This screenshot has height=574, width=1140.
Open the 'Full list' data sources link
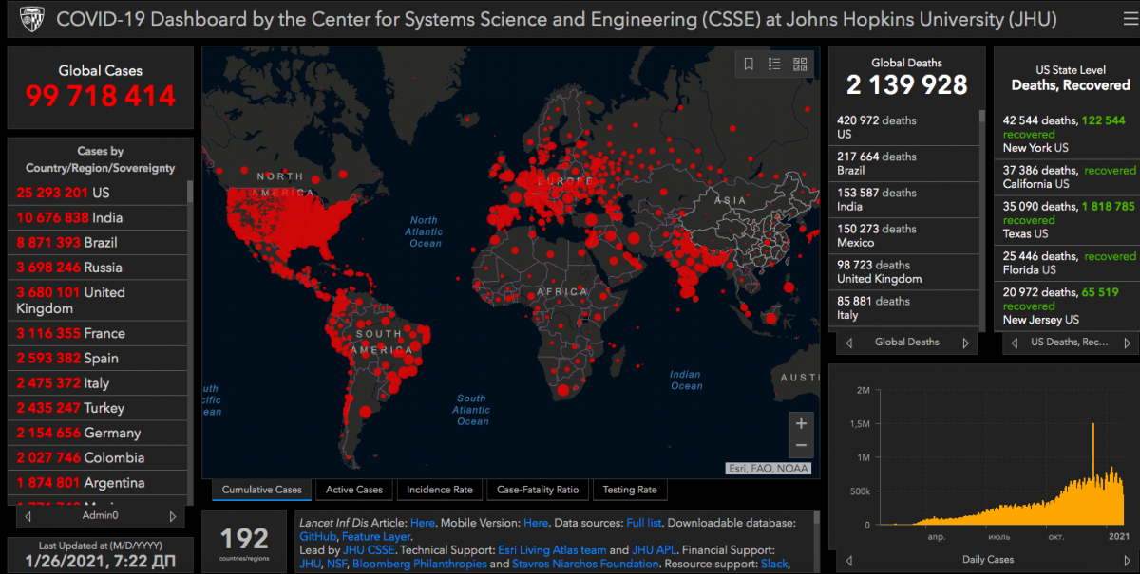tap(646, 523)
